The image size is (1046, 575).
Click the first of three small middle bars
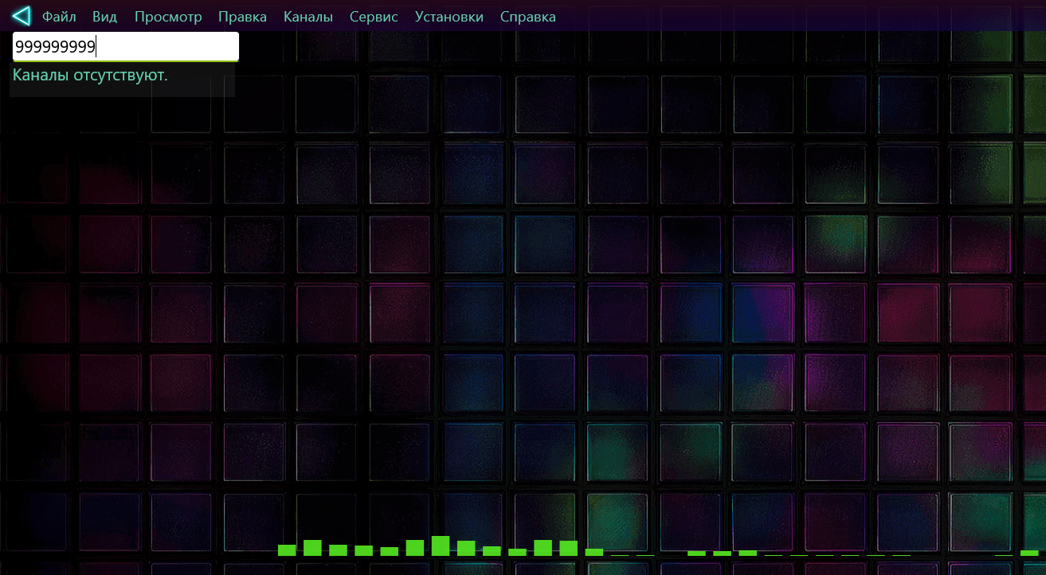click(x=696, y=553)
